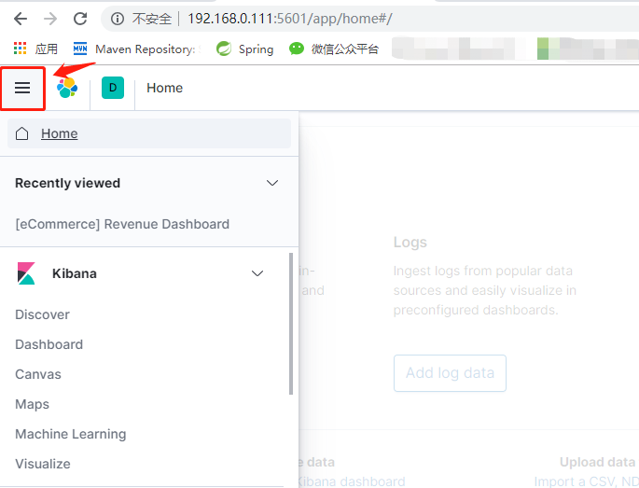
Task: Open the Spring bookmark
Action: [x=244, y=49]
